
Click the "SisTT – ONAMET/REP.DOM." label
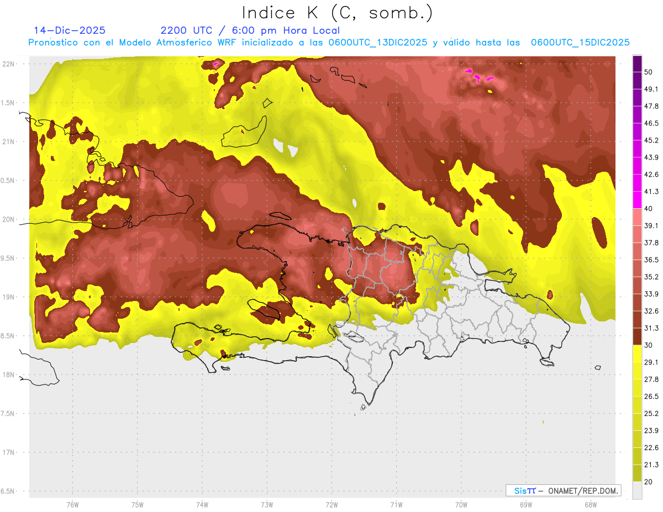(564, 490)
